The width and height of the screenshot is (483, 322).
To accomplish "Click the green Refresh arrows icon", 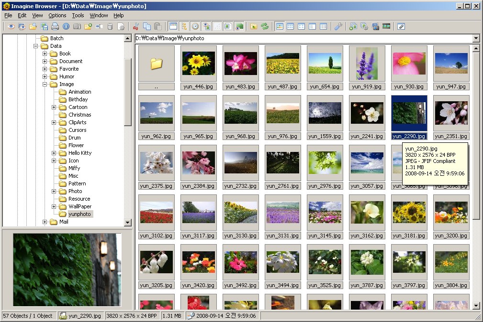I will (x=265, y=27).
